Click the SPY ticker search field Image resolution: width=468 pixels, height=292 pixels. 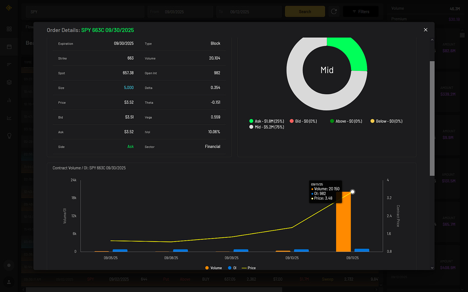click(x=85, y=12)
